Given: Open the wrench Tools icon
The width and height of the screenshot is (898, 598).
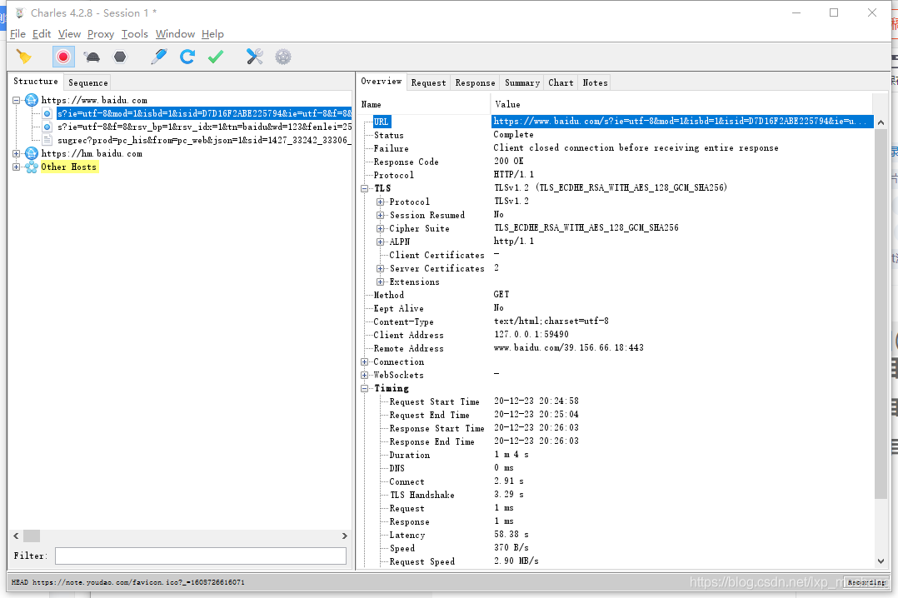Looking at the screenshot, I should 254,57.
